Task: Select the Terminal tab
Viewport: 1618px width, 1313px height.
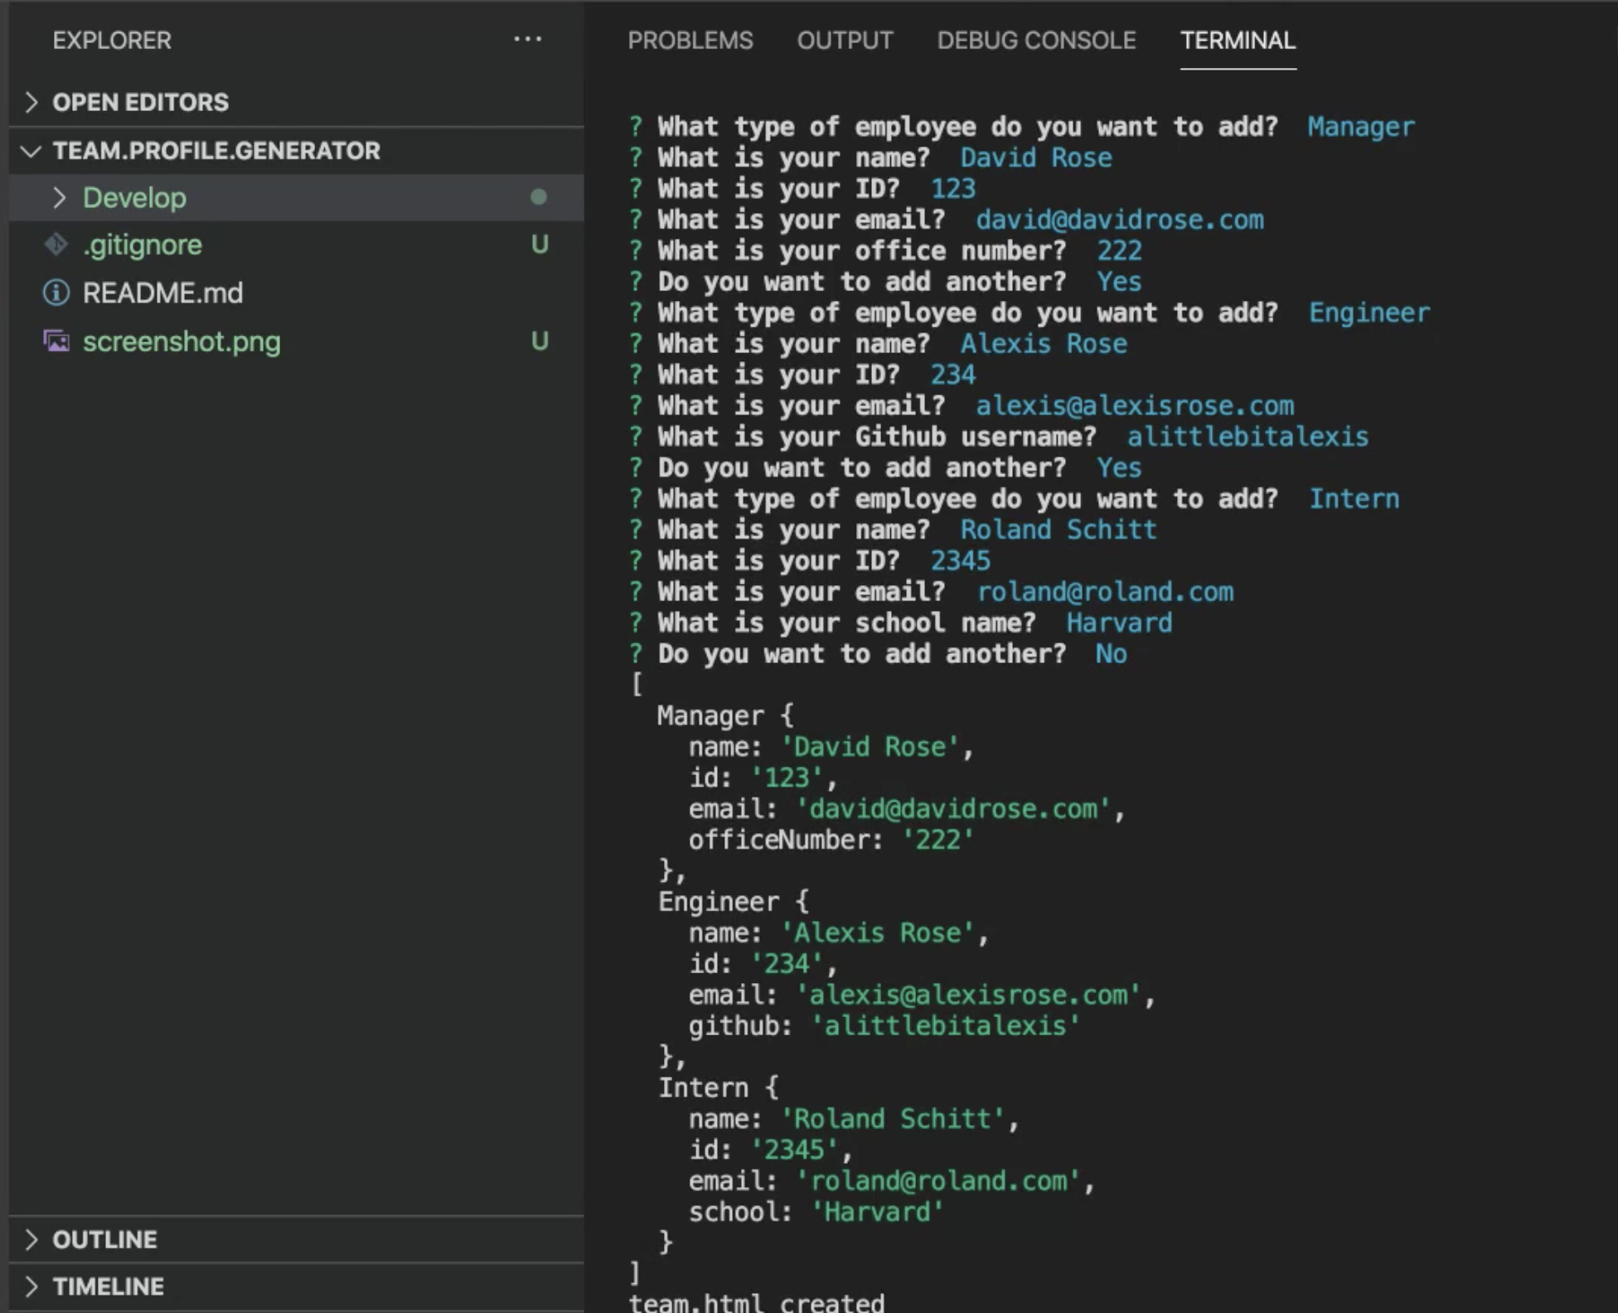Action: tap(1238, 41)
